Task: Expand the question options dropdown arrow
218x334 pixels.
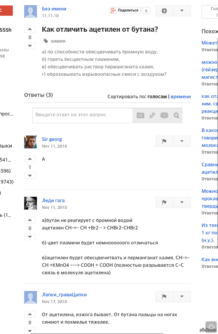Action: 182,11
